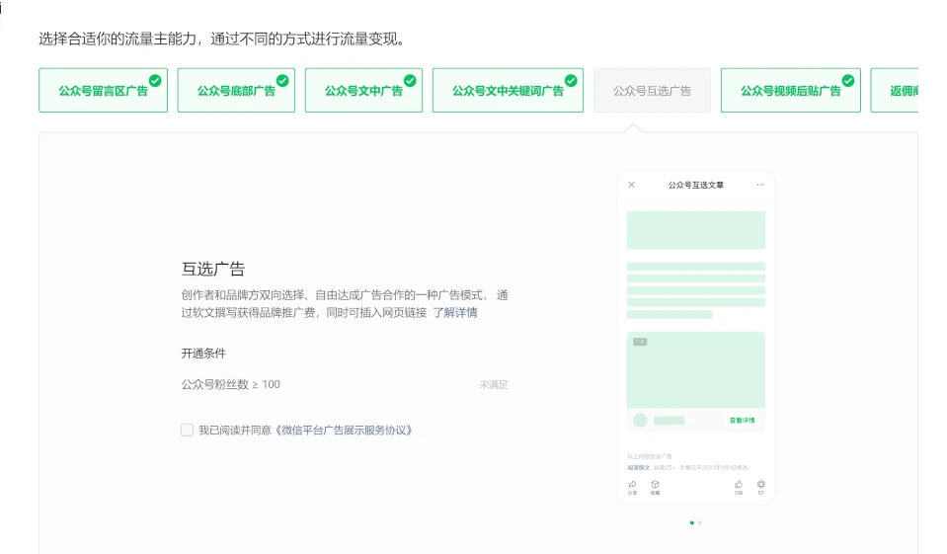Click the X icon in the preview header
Viewport: 947px width, 554px height.
click(632, 185)
